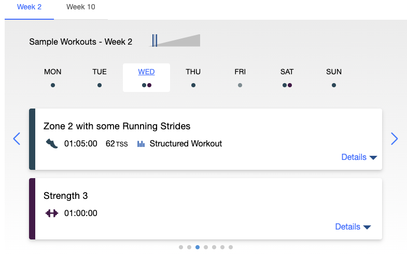Viewport: 407px width, 255px height.
Task: Click the dumbbell strength icon
Action: point(51,213)
